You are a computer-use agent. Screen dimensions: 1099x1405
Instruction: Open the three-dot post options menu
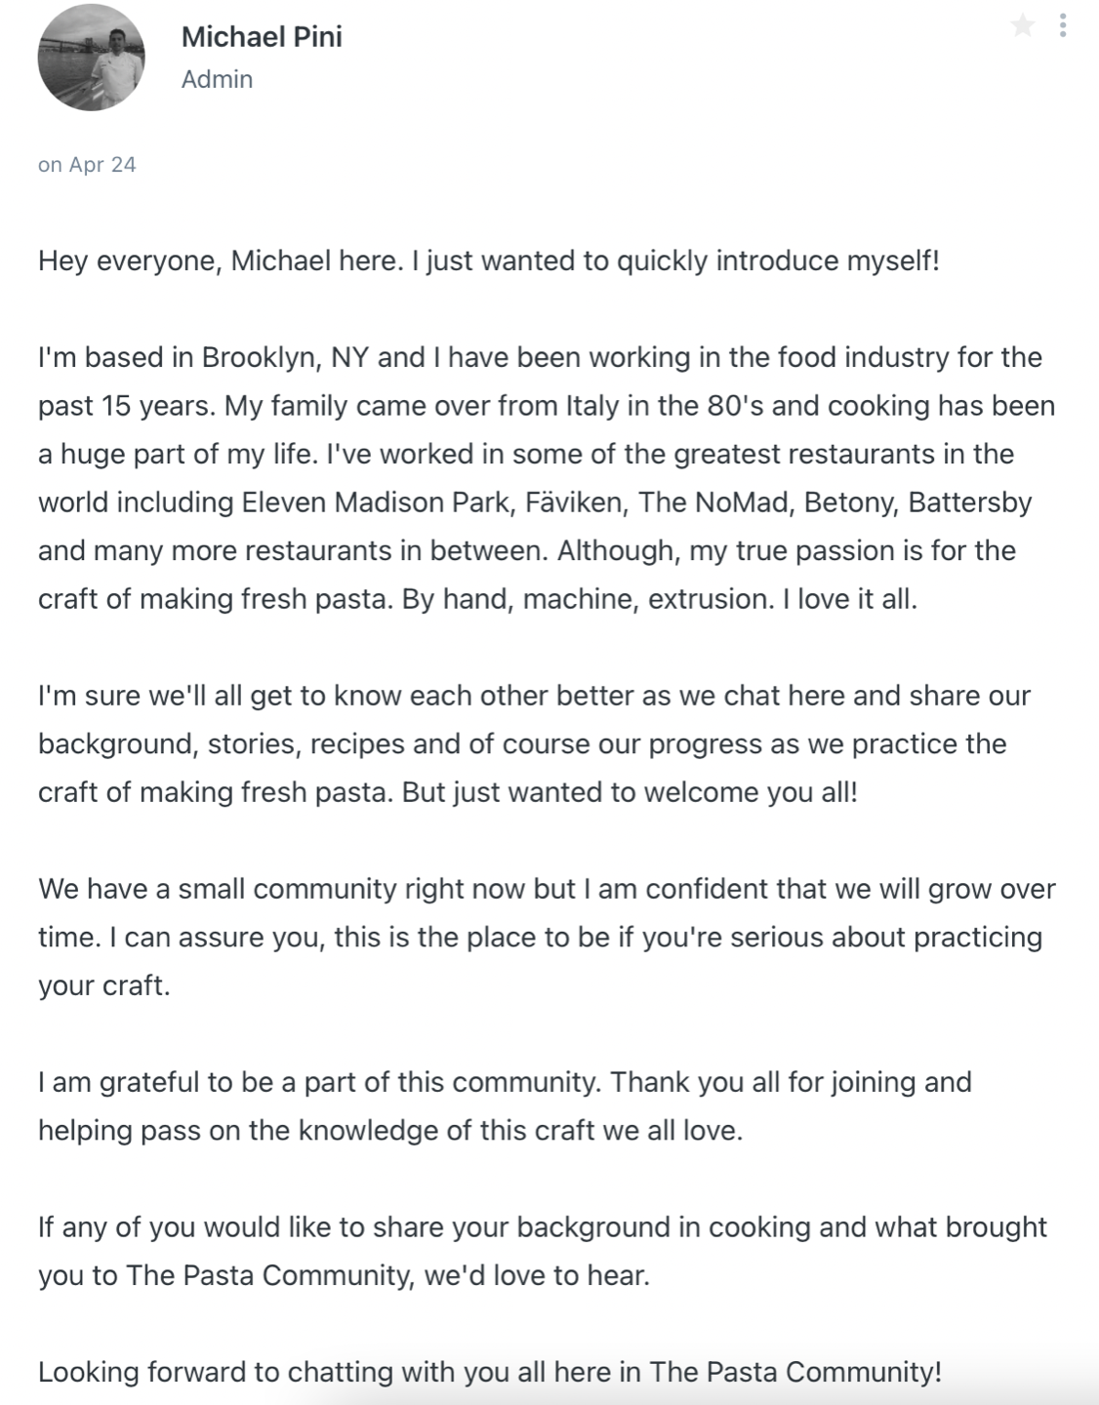(1062, 25)
